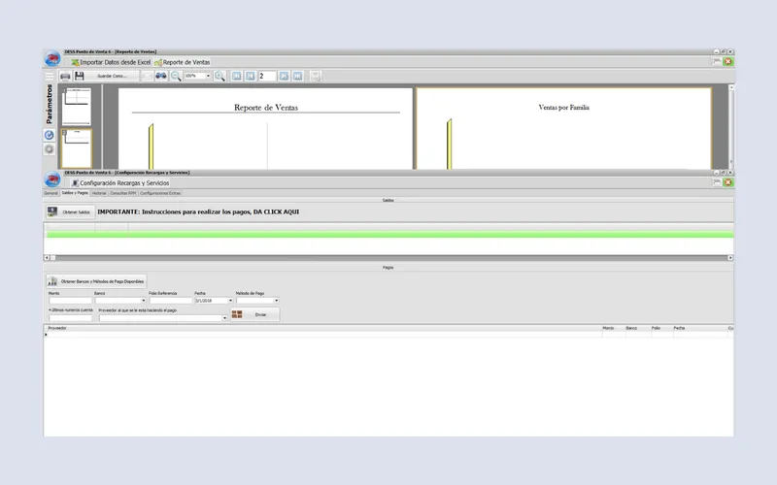777x485 pixels.
Task: Click the IMPORTANTE instructions DA CLICK AQUI link
Action: 198,211
